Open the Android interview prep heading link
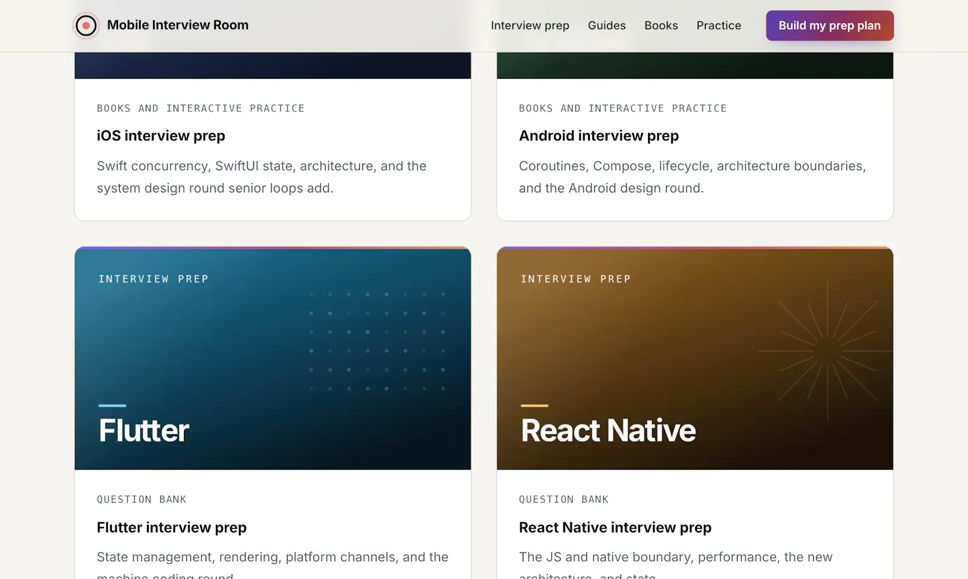This screenshot has height=579, width=968. pos(599,136)
